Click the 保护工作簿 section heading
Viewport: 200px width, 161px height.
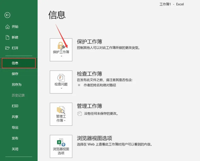(x=89, y=41)
